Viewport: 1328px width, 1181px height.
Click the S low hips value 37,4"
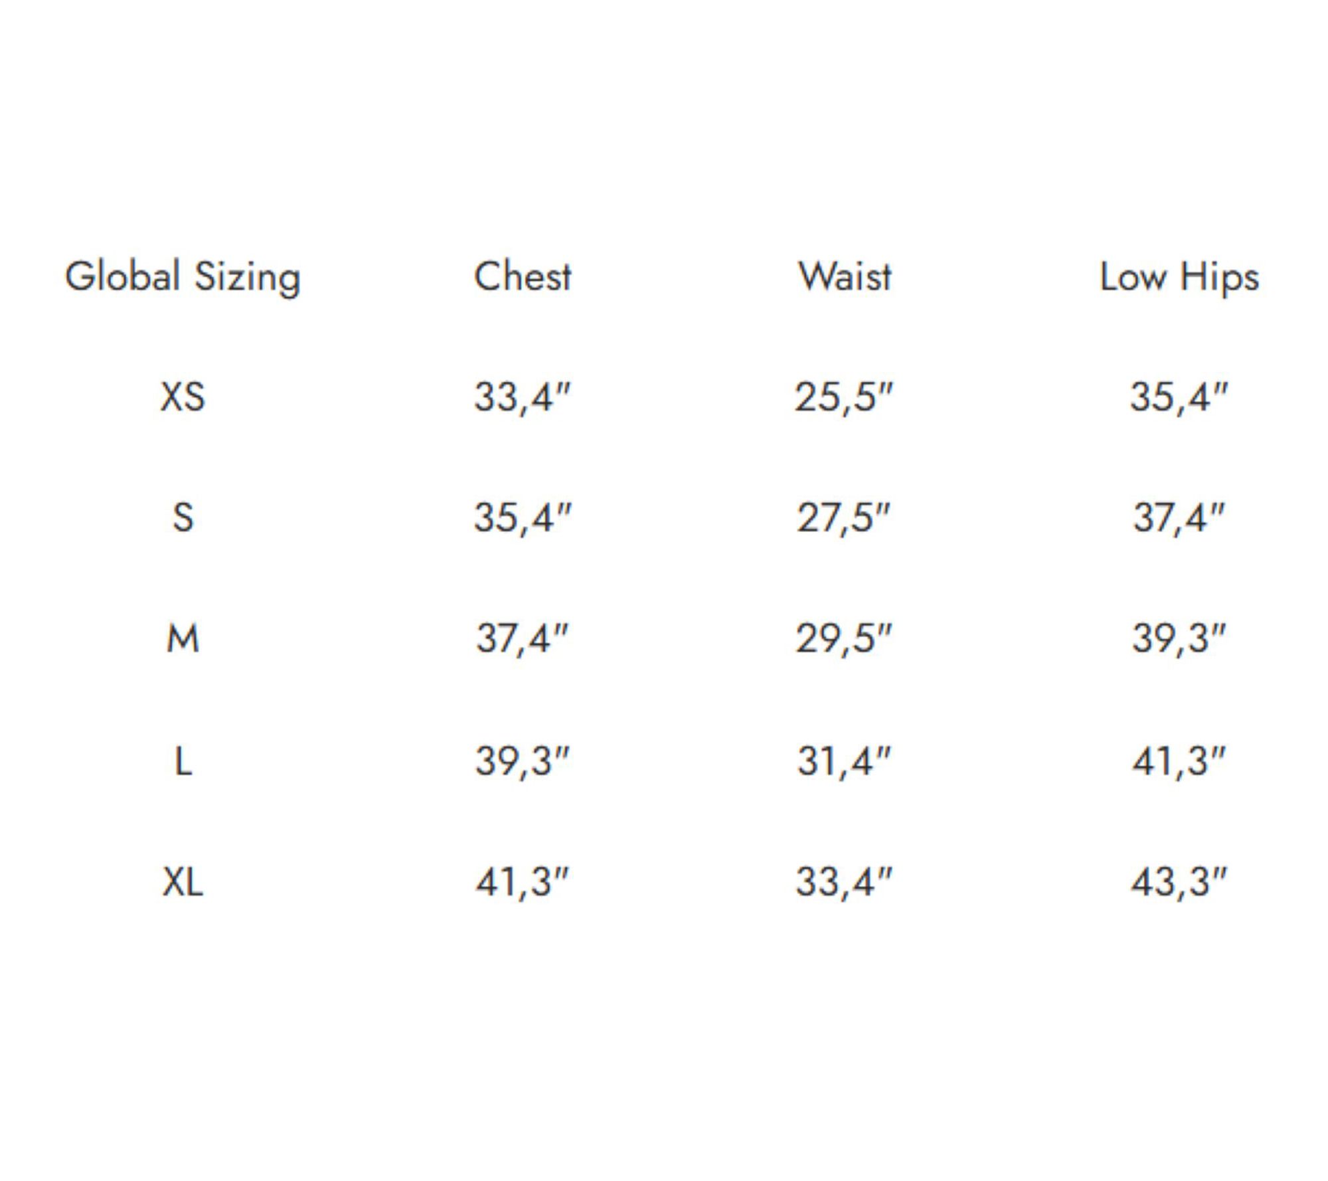click(1179, 517)
